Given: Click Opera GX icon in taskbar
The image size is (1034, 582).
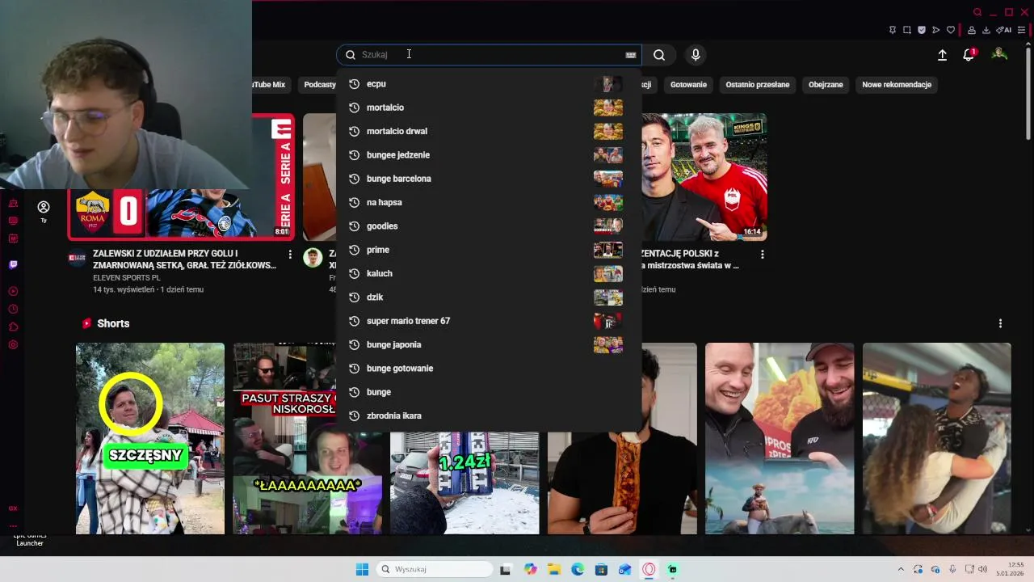Looking at the screenshot, I should 649,569.
